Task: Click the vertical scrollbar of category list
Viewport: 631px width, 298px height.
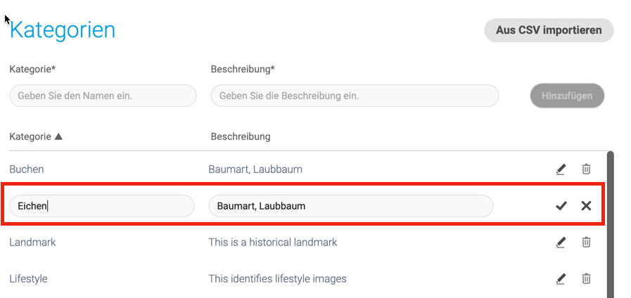Action: pyautogui.click(x=610, y=224)
